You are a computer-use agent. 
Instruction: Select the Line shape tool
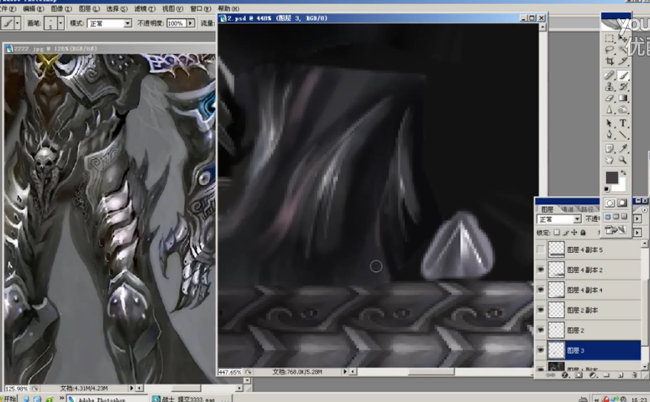[623, 135]
